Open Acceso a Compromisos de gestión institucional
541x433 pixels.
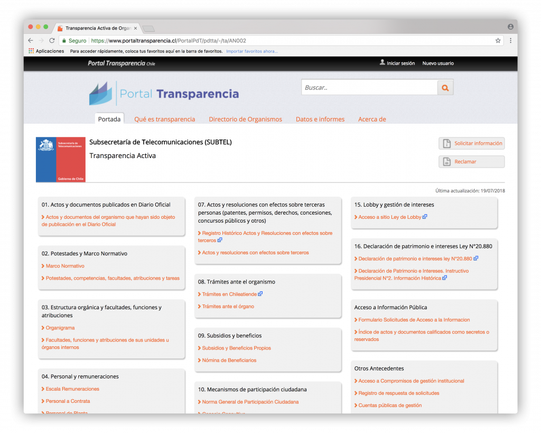click(x=411, y=381)
